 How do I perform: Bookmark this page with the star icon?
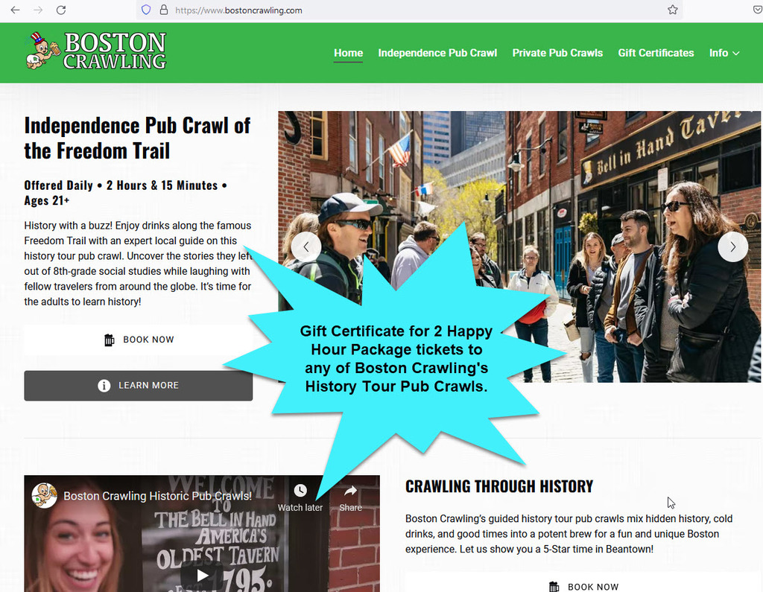click(672, 10)
